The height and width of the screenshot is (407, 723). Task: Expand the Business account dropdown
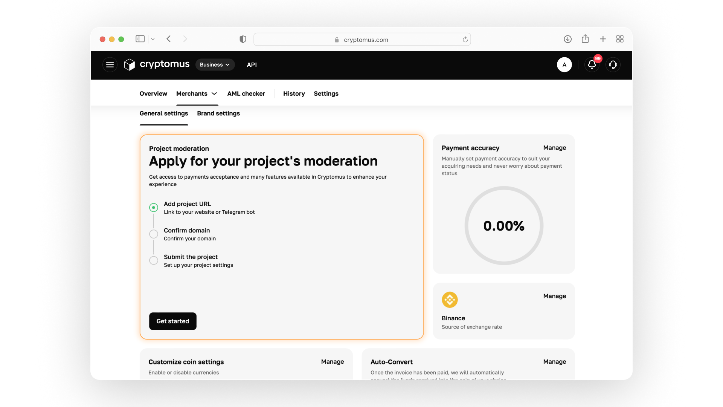pyautogui.click(x=215, y=65)
